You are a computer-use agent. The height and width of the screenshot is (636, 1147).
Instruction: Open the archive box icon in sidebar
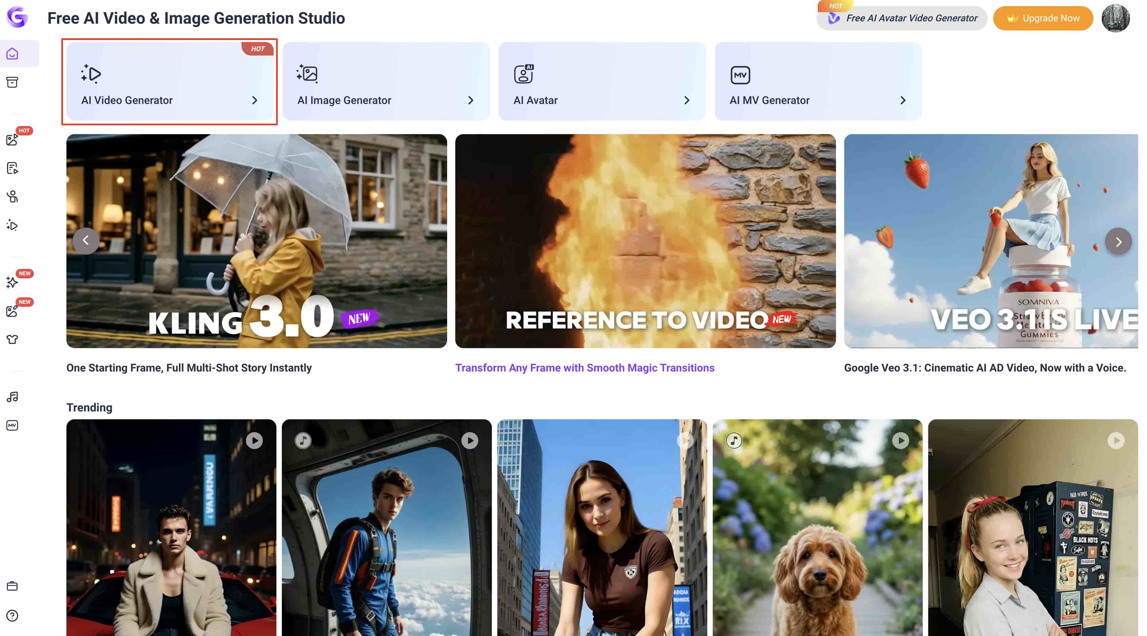[13, 82]
